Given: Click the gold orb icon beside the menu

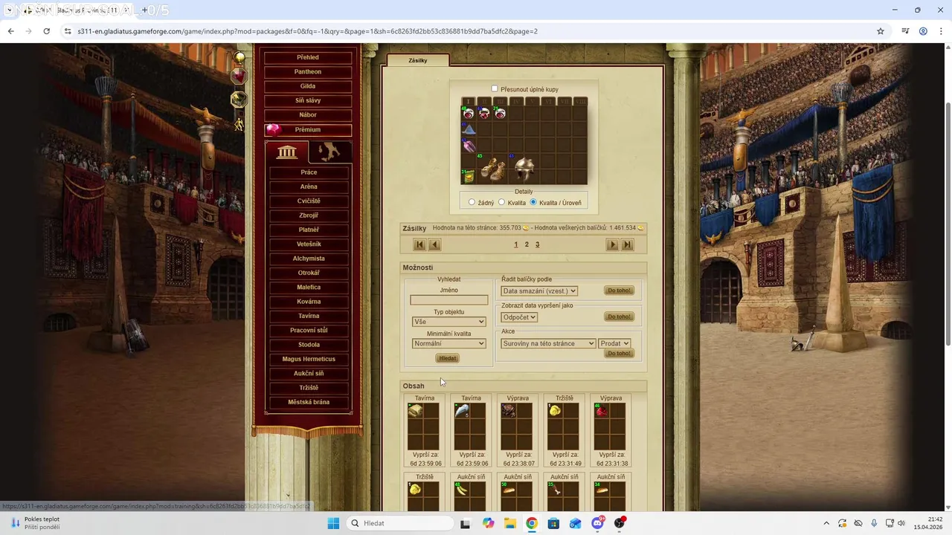Looking at the screenshot, I should (239, 58).
